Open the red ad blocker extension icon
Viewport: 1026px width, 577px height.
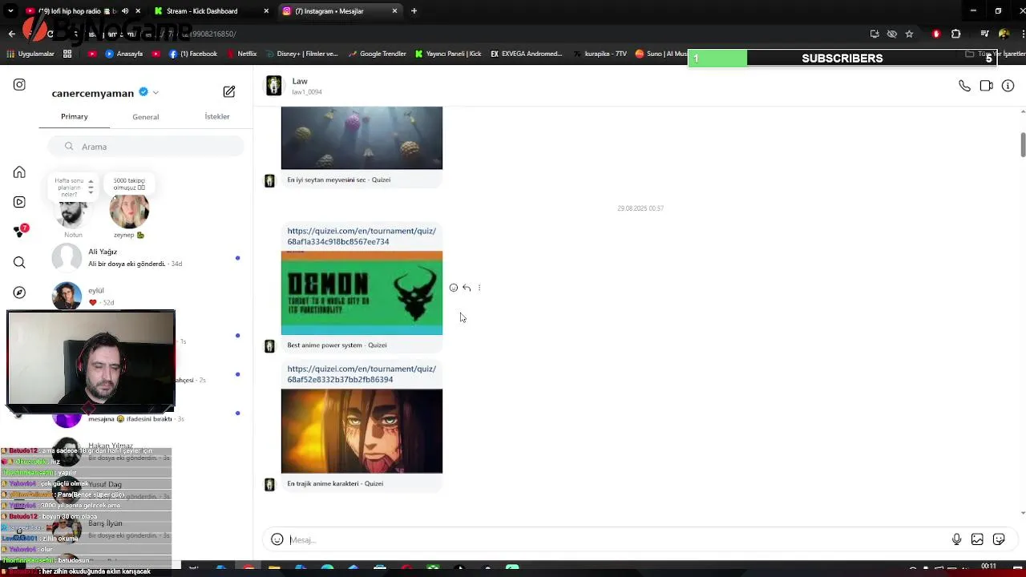coord(936,34)
